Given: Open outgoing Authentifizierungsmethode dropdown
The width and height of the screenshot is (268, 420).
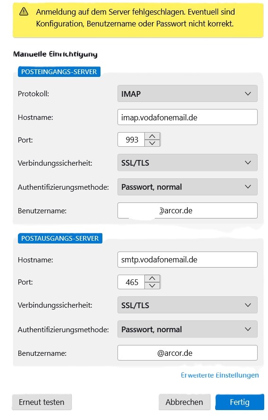Looking at the screenshot, I should coord(187,329).
